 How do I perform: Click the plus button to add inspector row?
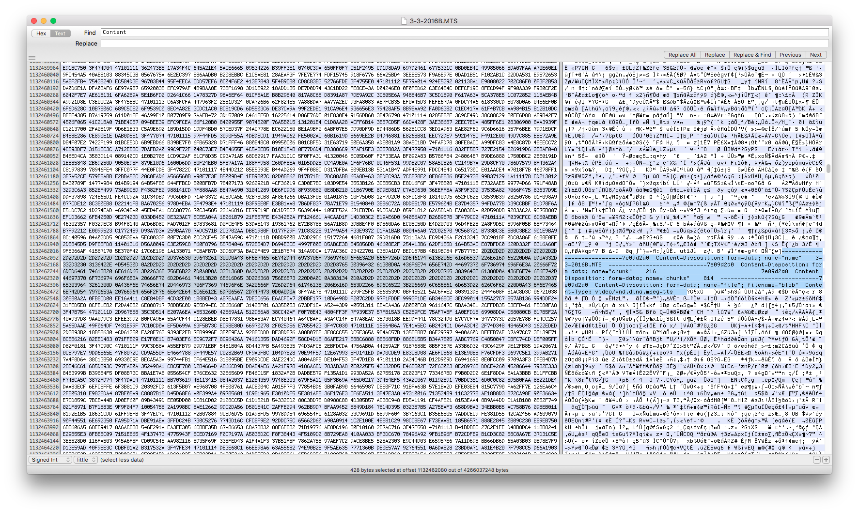(826, 460)
